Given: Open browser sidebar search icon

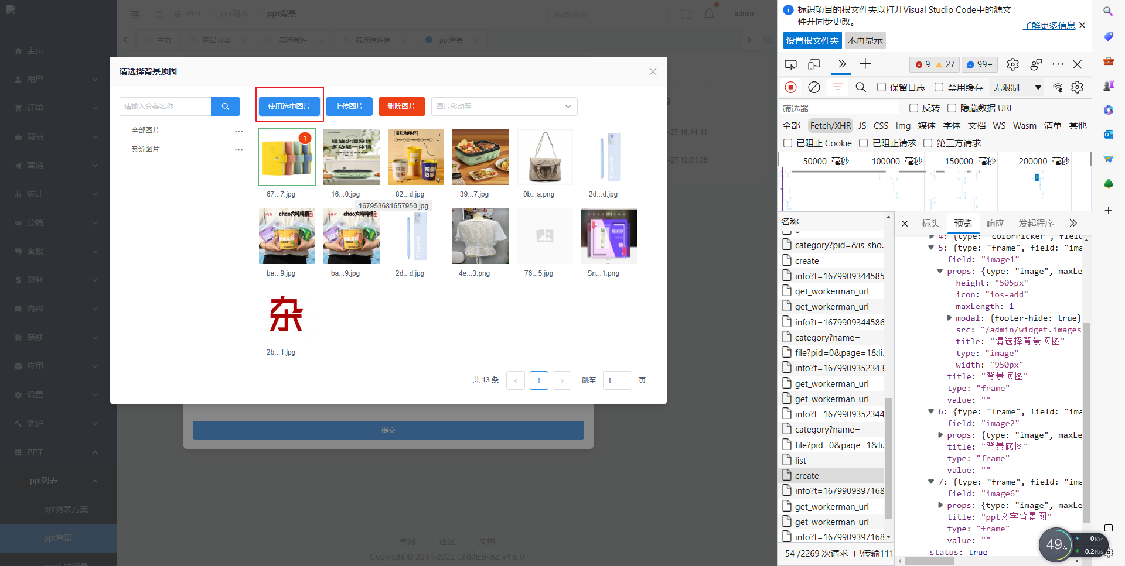Looking at the screenshot, I should point(1108,11).
